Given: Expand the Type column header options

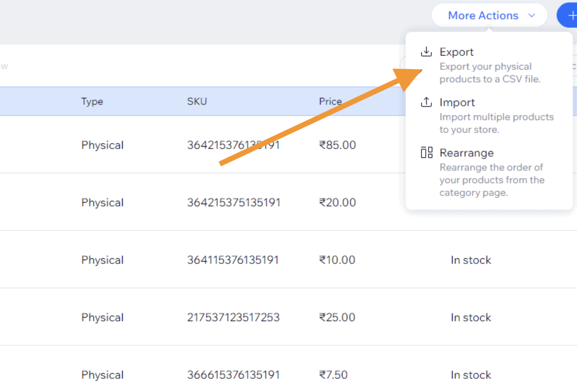Looking at the screenshot, I should tap(92, 101).
